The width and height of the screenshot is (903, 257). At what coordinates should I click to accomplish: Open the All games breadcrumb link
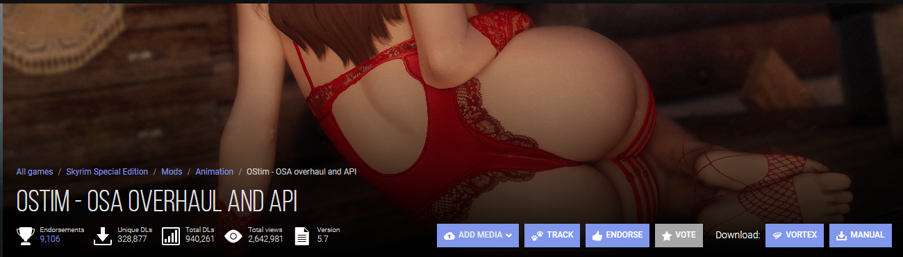point(35,171)
